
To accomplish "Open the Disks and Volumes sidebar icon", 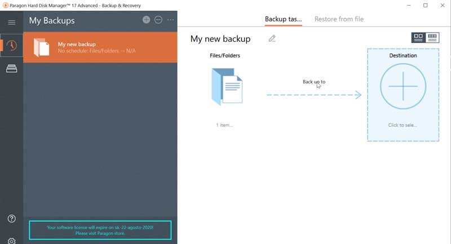I will click(11, 68).
